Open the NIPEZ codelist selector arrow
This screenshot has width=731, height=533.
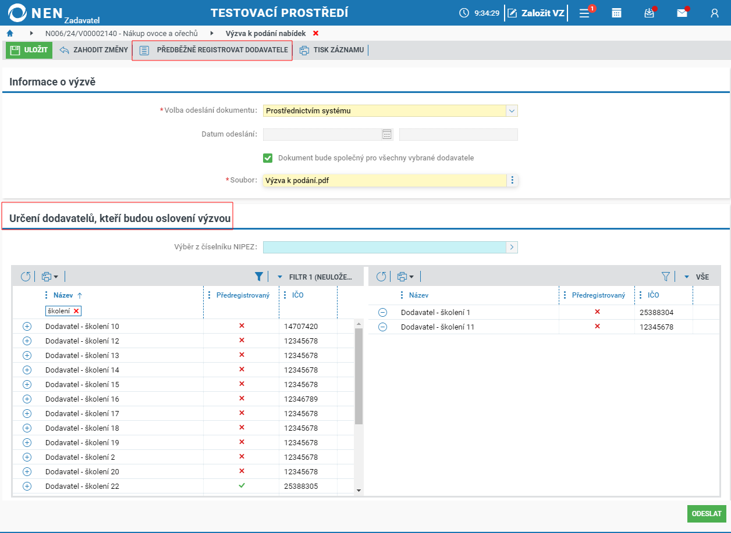coord(512,247)
